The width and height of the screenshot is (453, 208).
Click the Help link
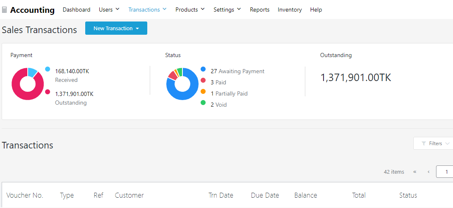click(316, 10)
